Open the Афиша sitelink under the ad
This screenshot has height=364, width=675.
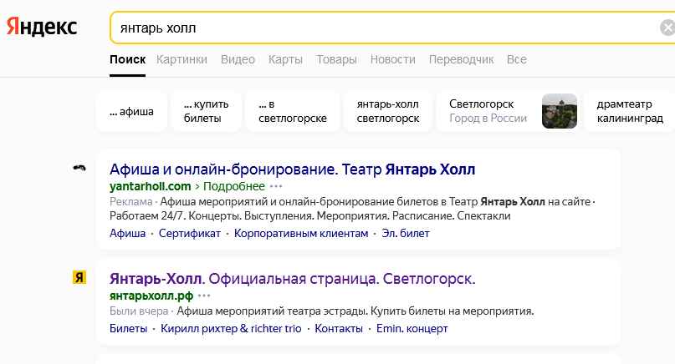tap(127, 234)
